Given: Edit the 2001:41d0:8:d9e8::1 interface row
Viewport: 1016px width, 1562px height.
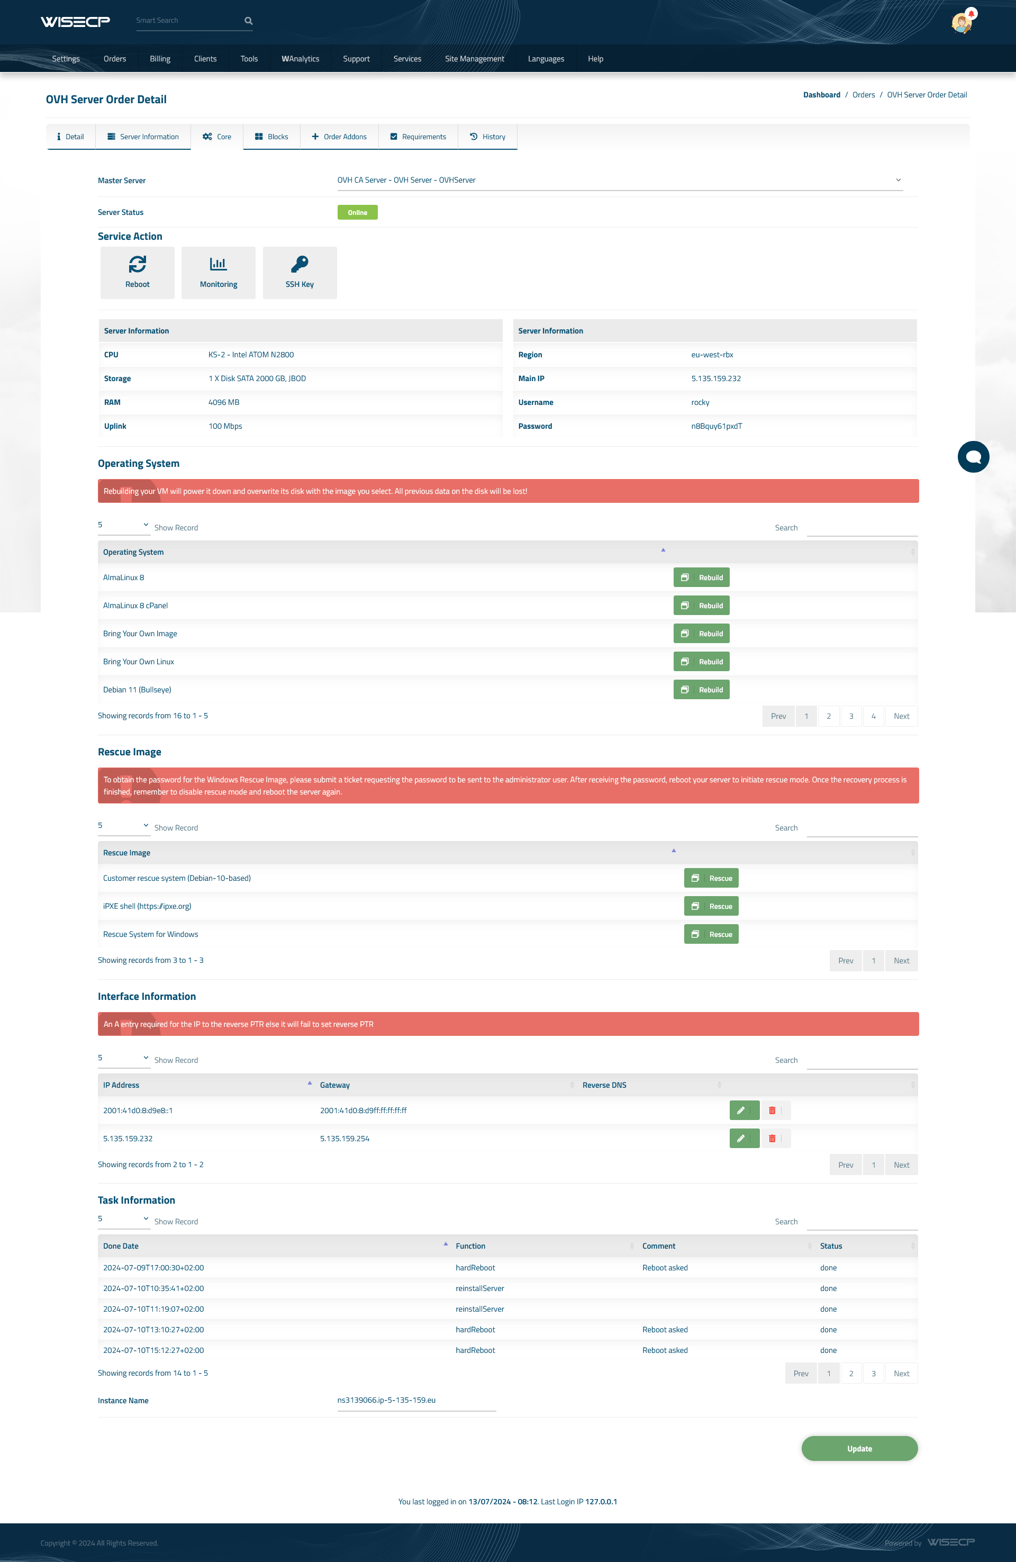Looking at the screenshot, I should (x=745, y=1110).
